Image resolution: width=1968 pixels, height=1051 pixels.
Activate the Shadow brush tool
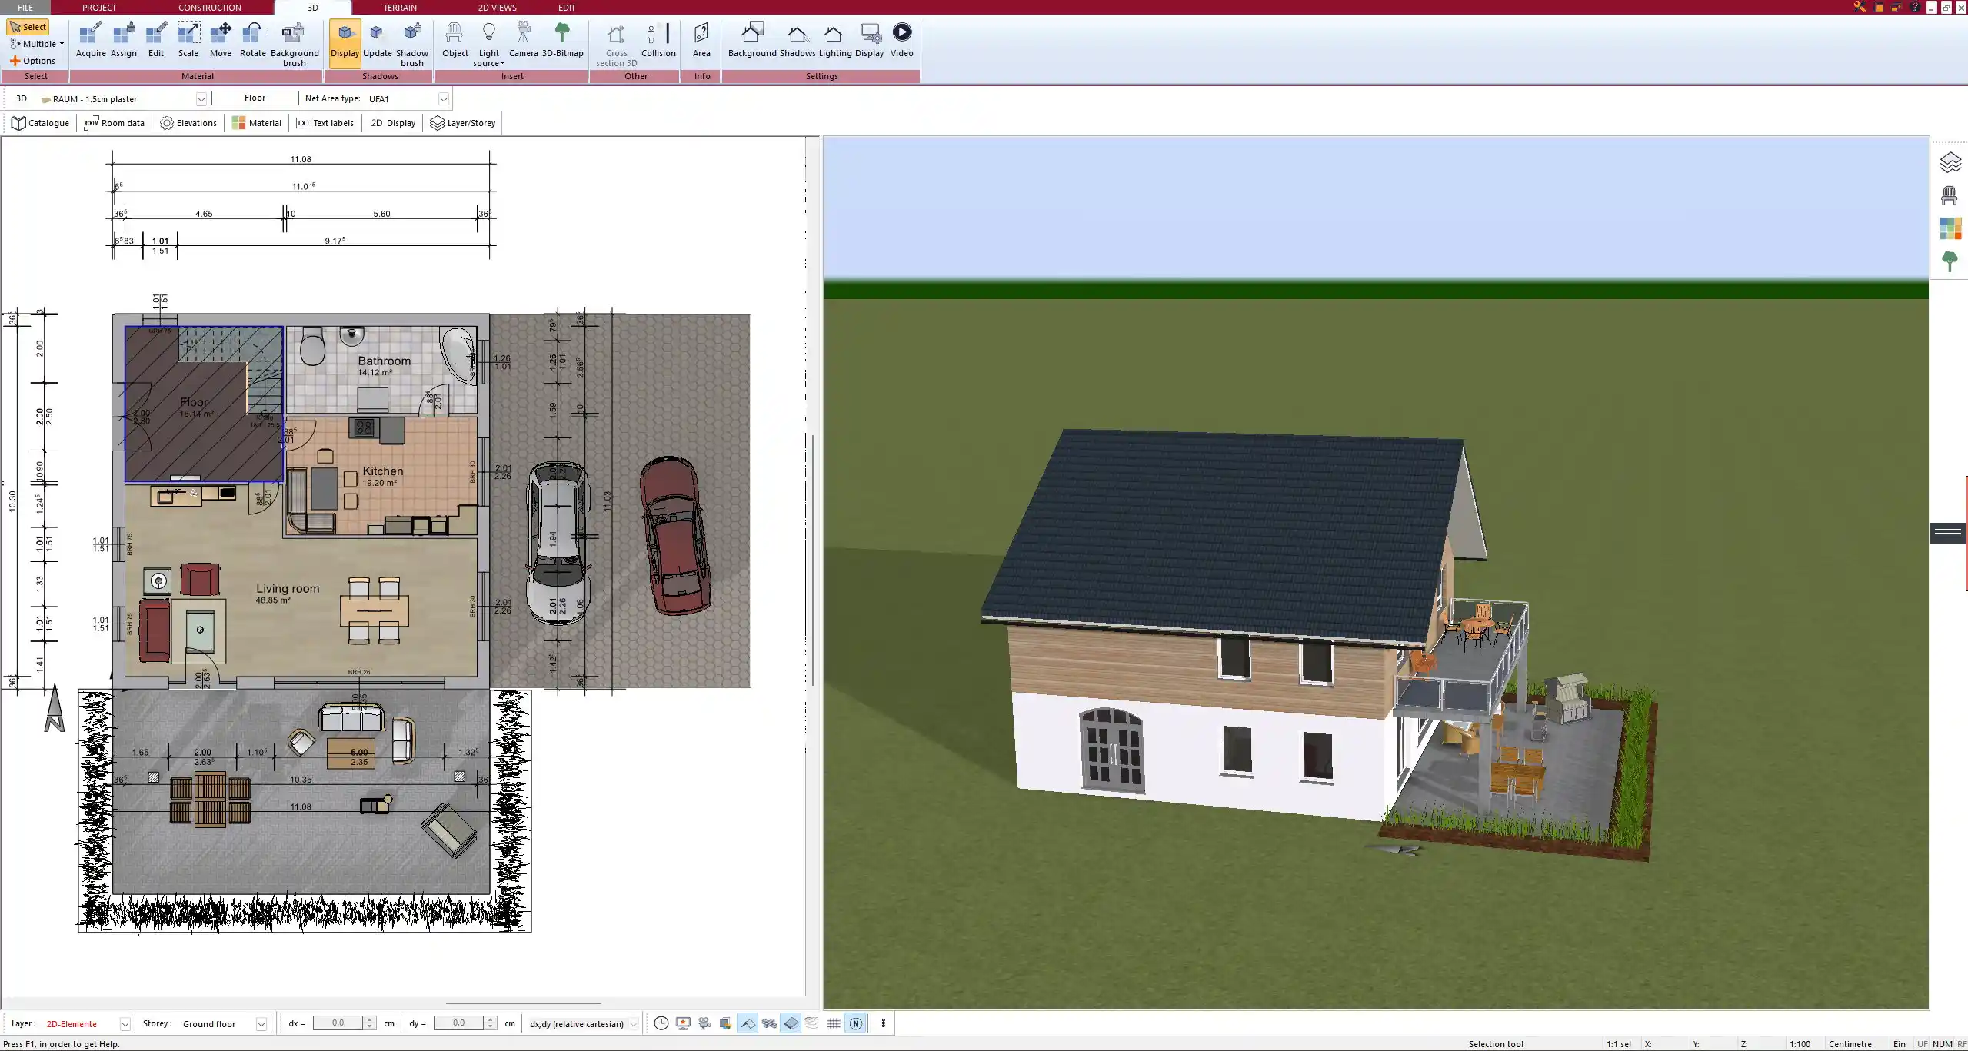pos(412,42)
